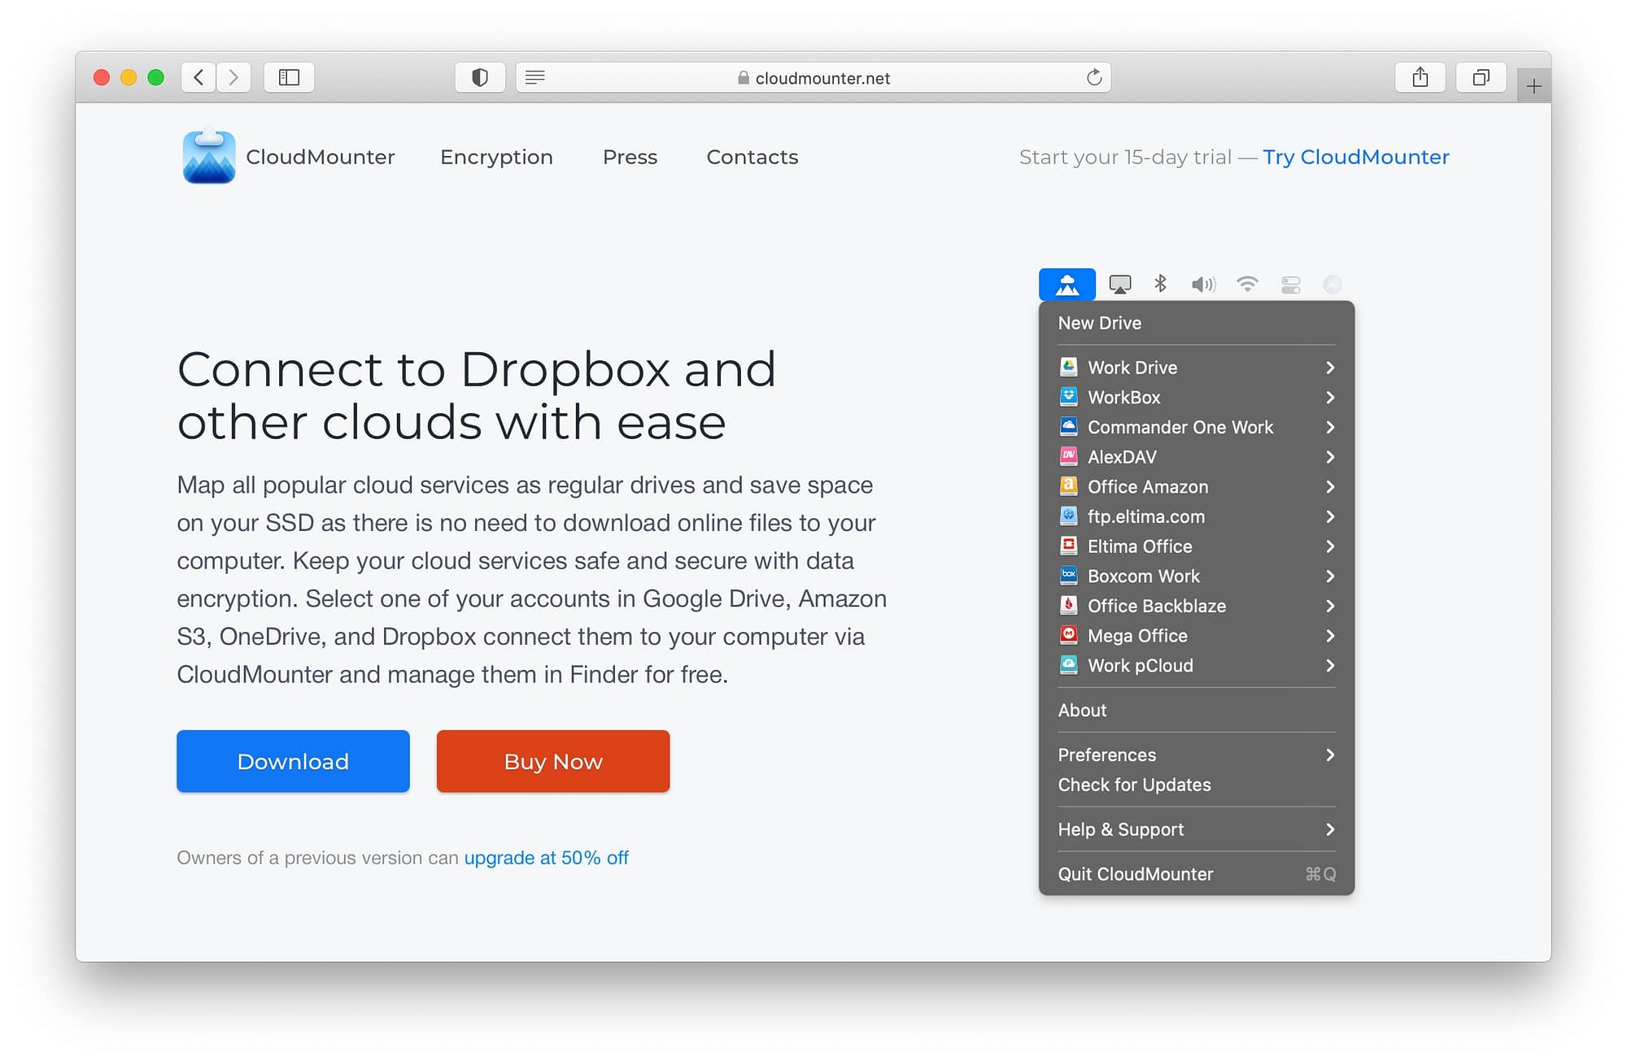
Task: Open the CloudMounter menu bar icon
Action: click(1066, 285)
